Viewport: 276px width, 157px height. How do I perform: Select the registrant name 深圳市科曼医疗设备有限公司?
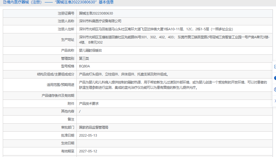pos(100,21)
